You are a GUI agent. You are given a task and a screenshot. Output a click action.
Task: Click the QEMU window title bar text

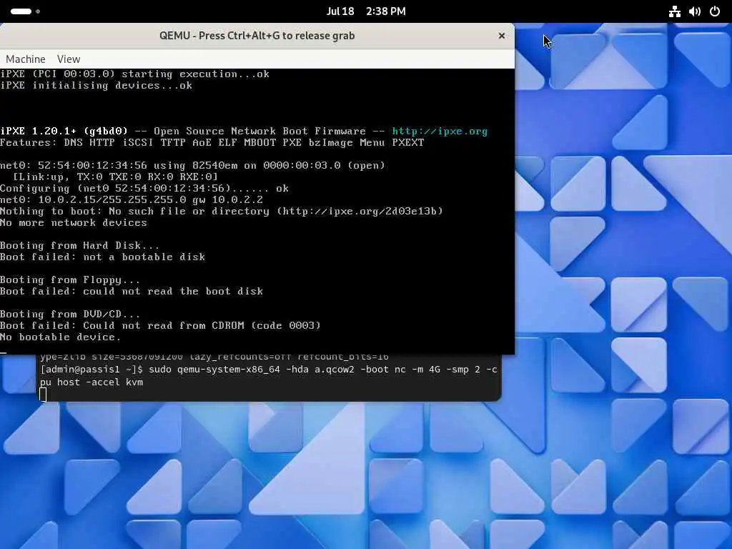coord(257,36)
